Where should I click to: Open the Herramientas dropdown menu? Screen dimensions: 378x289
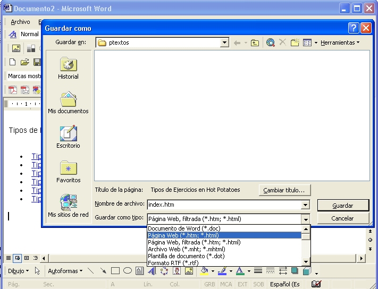point(340,42)
